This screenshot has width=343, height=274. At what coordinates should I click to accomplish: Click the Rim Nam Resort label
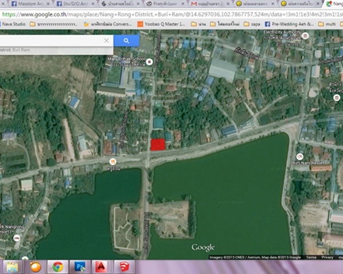(308, 163)
